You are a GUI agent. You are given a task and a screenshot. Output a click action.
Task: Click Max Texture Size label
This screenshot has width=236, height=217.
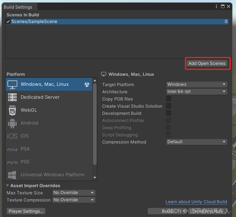pos(25,193)
